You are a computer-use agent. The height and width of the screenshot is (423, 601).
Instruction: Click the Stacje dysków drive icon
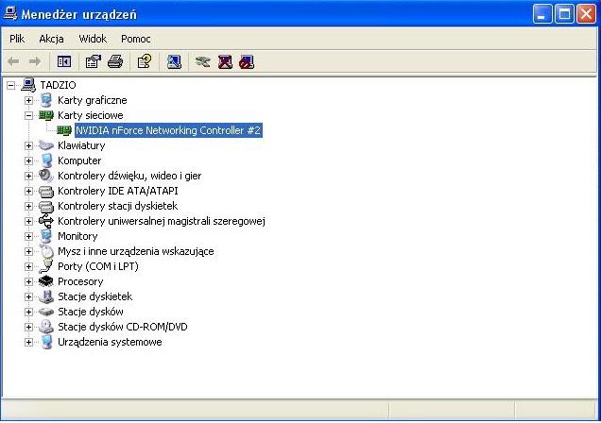pos(46,312)
